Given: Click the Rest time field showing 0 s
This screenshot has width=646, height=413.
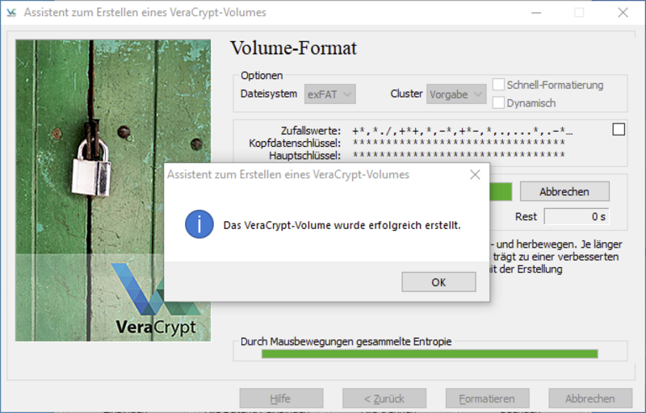Looking at the screenshot, I should [576, 216].
